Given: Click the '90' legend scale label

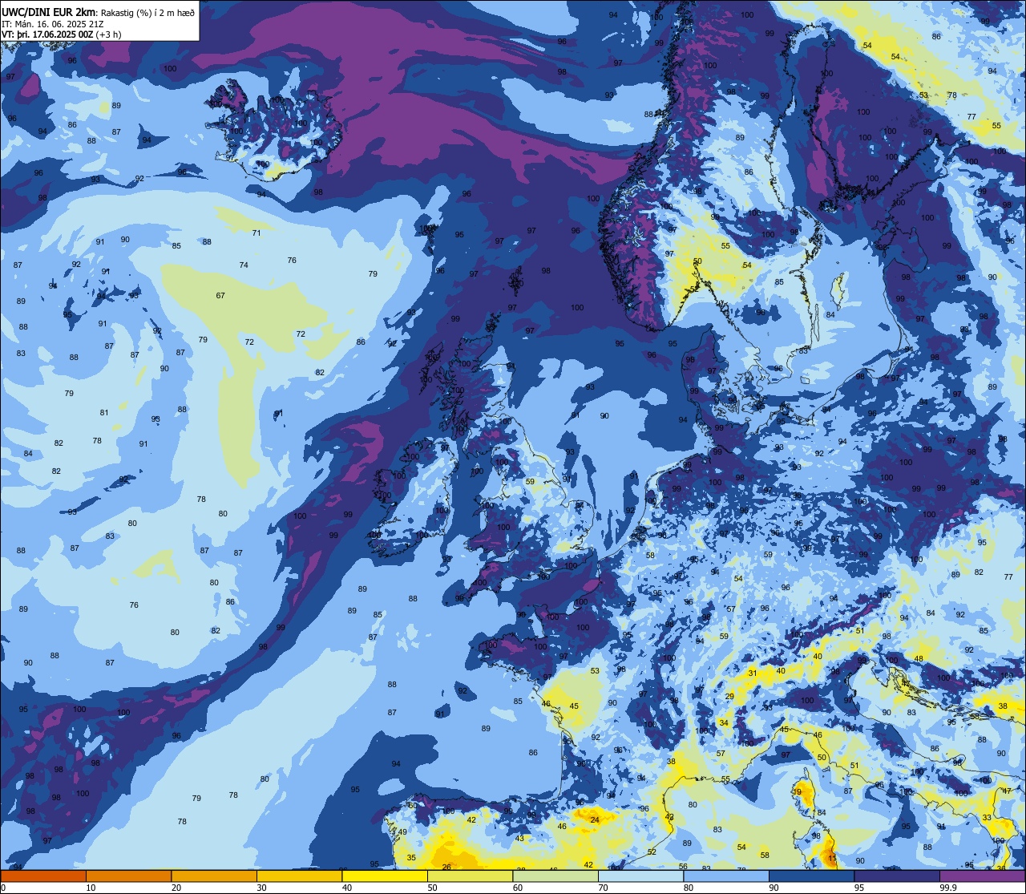Looking at the screenshot, I should pyautogui.click(x=774, y=888).
